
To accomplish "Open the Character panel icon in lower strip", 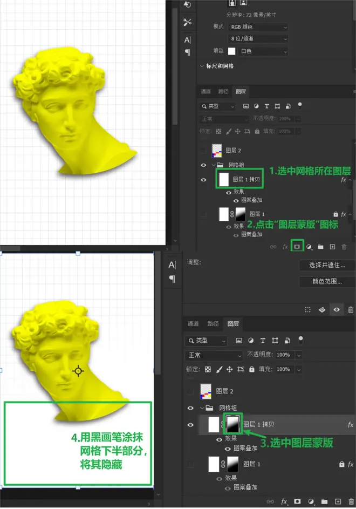I will click(x=172, y=265).
